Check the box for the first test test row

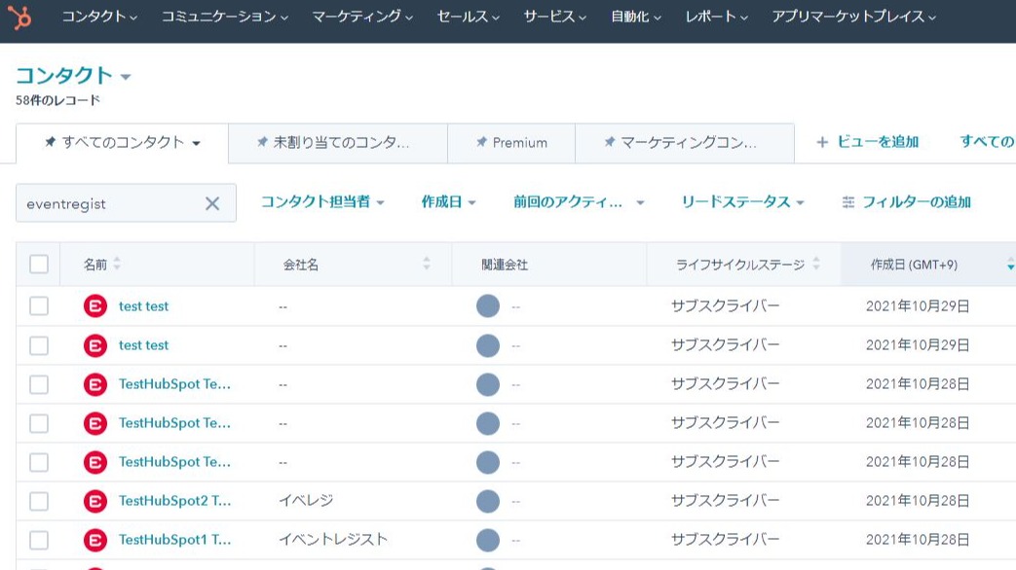click(x=39, y=306)
